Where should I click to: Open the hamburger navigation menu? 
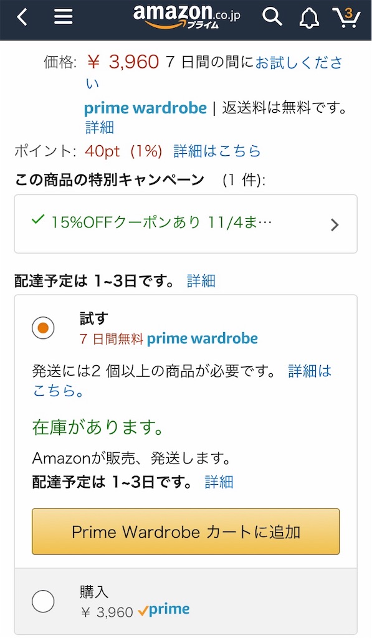(x=62, y=16)
